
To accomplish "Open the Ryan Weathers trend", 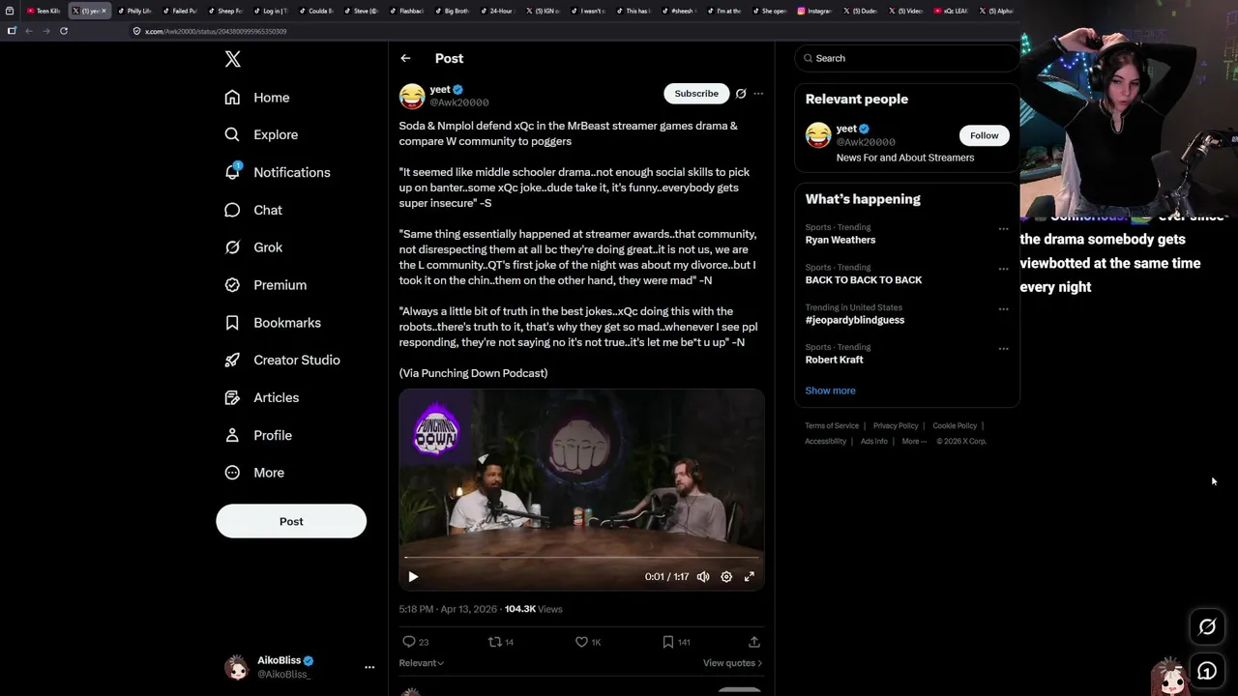I will point(840,240).
